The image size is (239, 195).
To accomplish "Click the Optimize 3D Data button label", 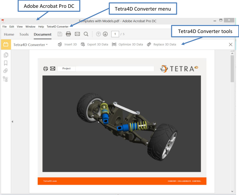I will 131,44.
